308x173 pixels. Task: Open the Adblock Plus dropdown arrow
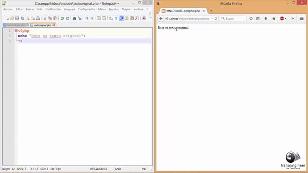[285, 19]
